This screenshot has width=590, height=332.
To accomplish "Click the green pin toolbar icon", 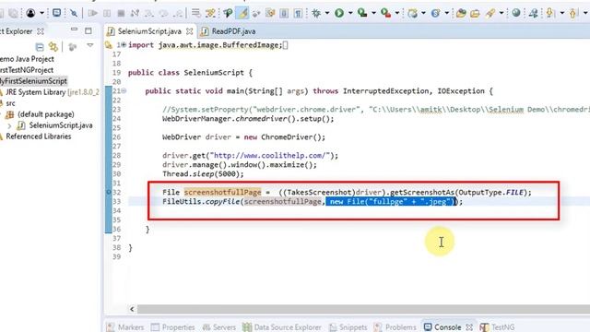I will [x=228, y=14].
